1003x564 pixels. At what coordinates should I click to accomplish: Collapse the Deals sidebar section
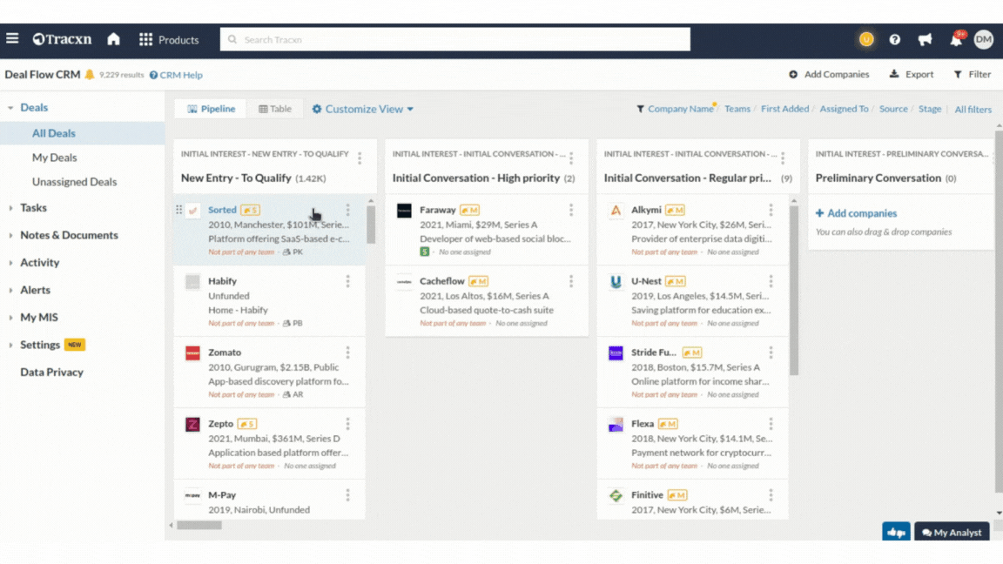point(11,108)
